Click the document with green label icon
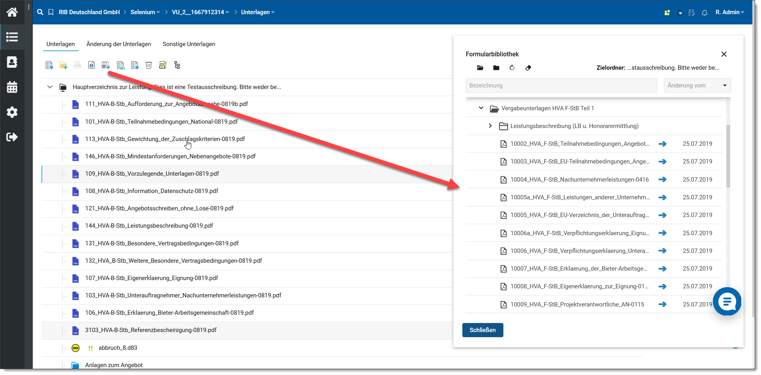The height and width of the screenshot is (375, 761). (x=121, y=65)
